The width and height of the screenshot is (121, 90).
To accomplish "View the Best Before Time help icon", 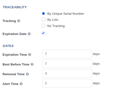I will (32, 64).
